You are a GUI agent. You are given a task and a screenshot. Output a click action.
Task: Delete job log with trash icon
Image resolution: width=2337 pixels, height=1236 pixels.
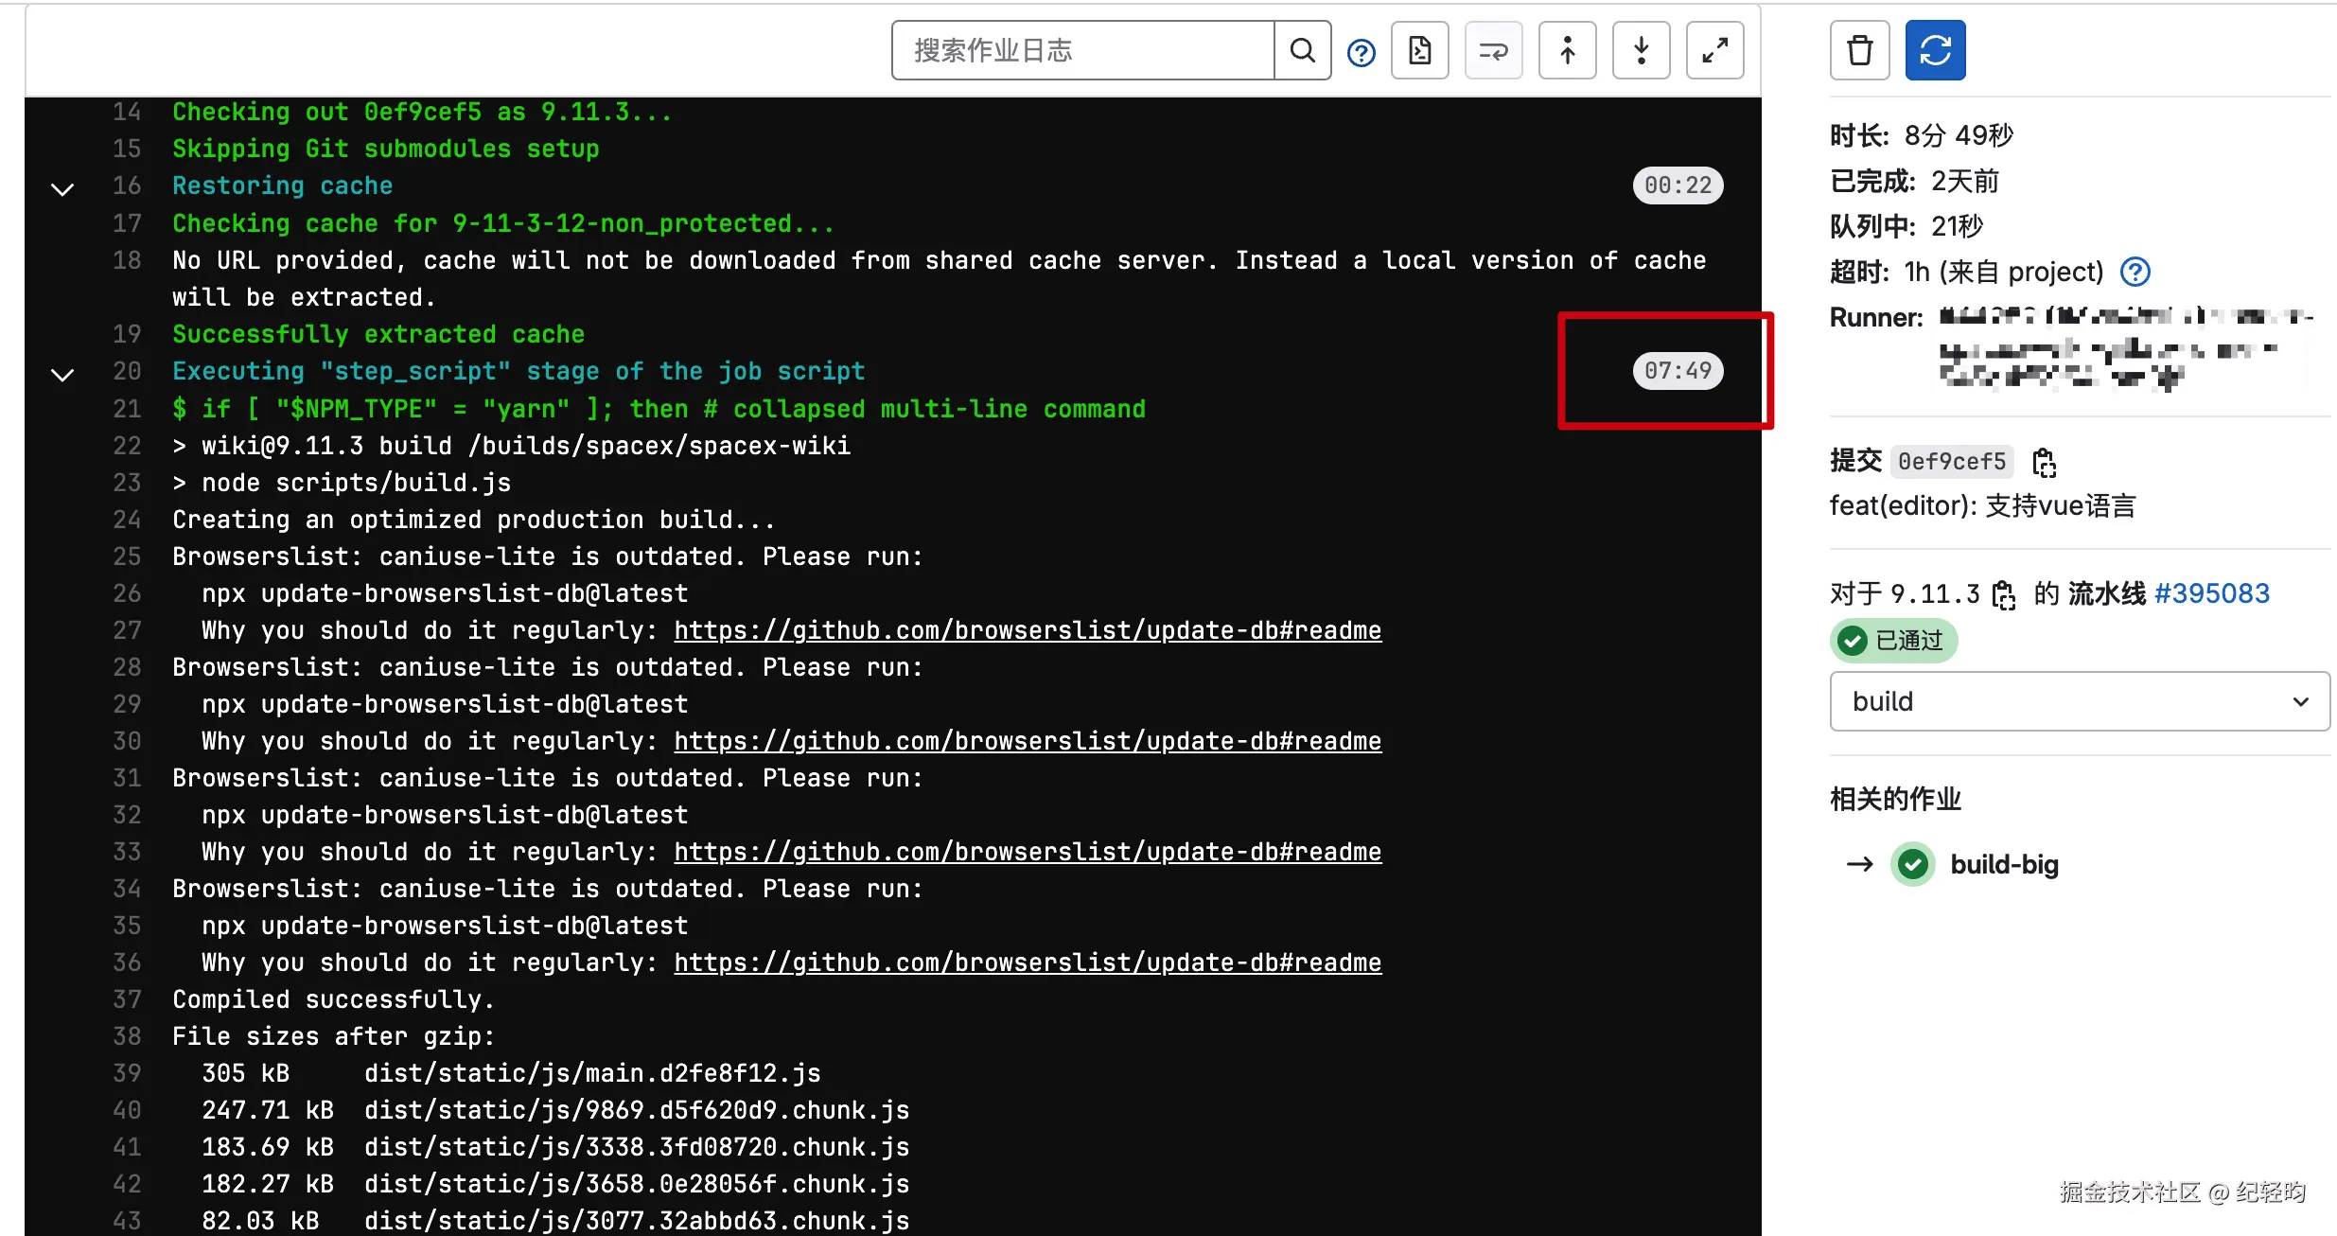(1859, 50)
